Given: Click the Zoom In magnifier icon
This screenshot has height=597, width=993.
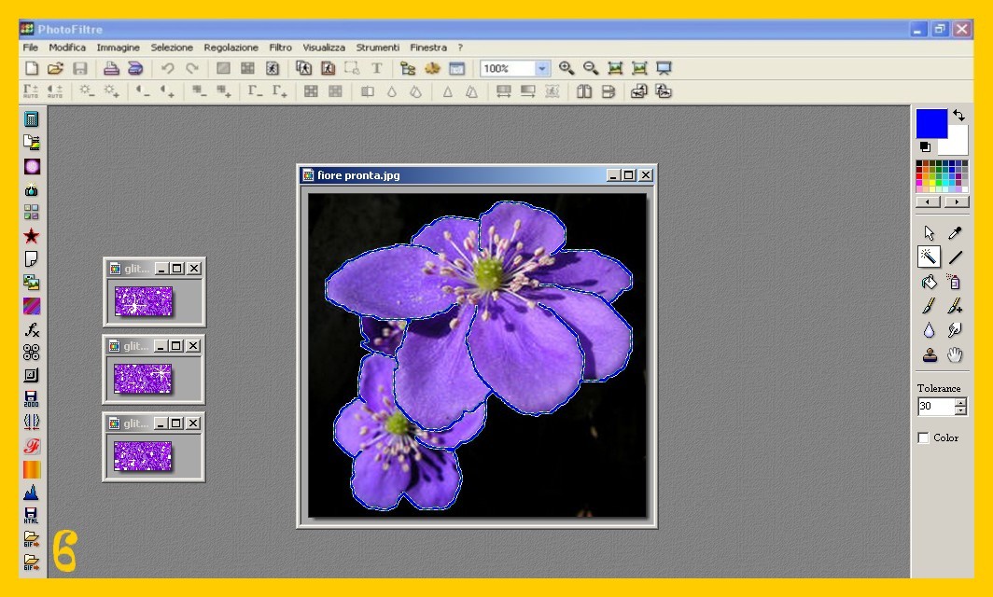Looking at the screenshot, I should [566, 68].
